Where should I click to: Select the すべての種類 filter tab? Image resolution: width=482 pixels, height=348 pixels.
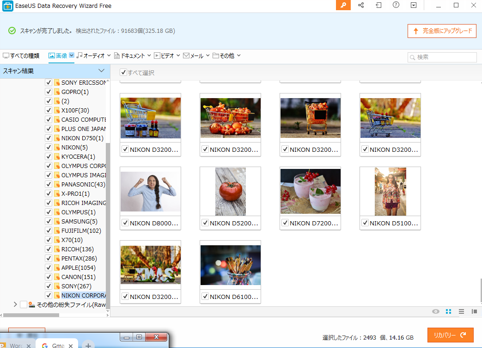(x=21, y=56)
